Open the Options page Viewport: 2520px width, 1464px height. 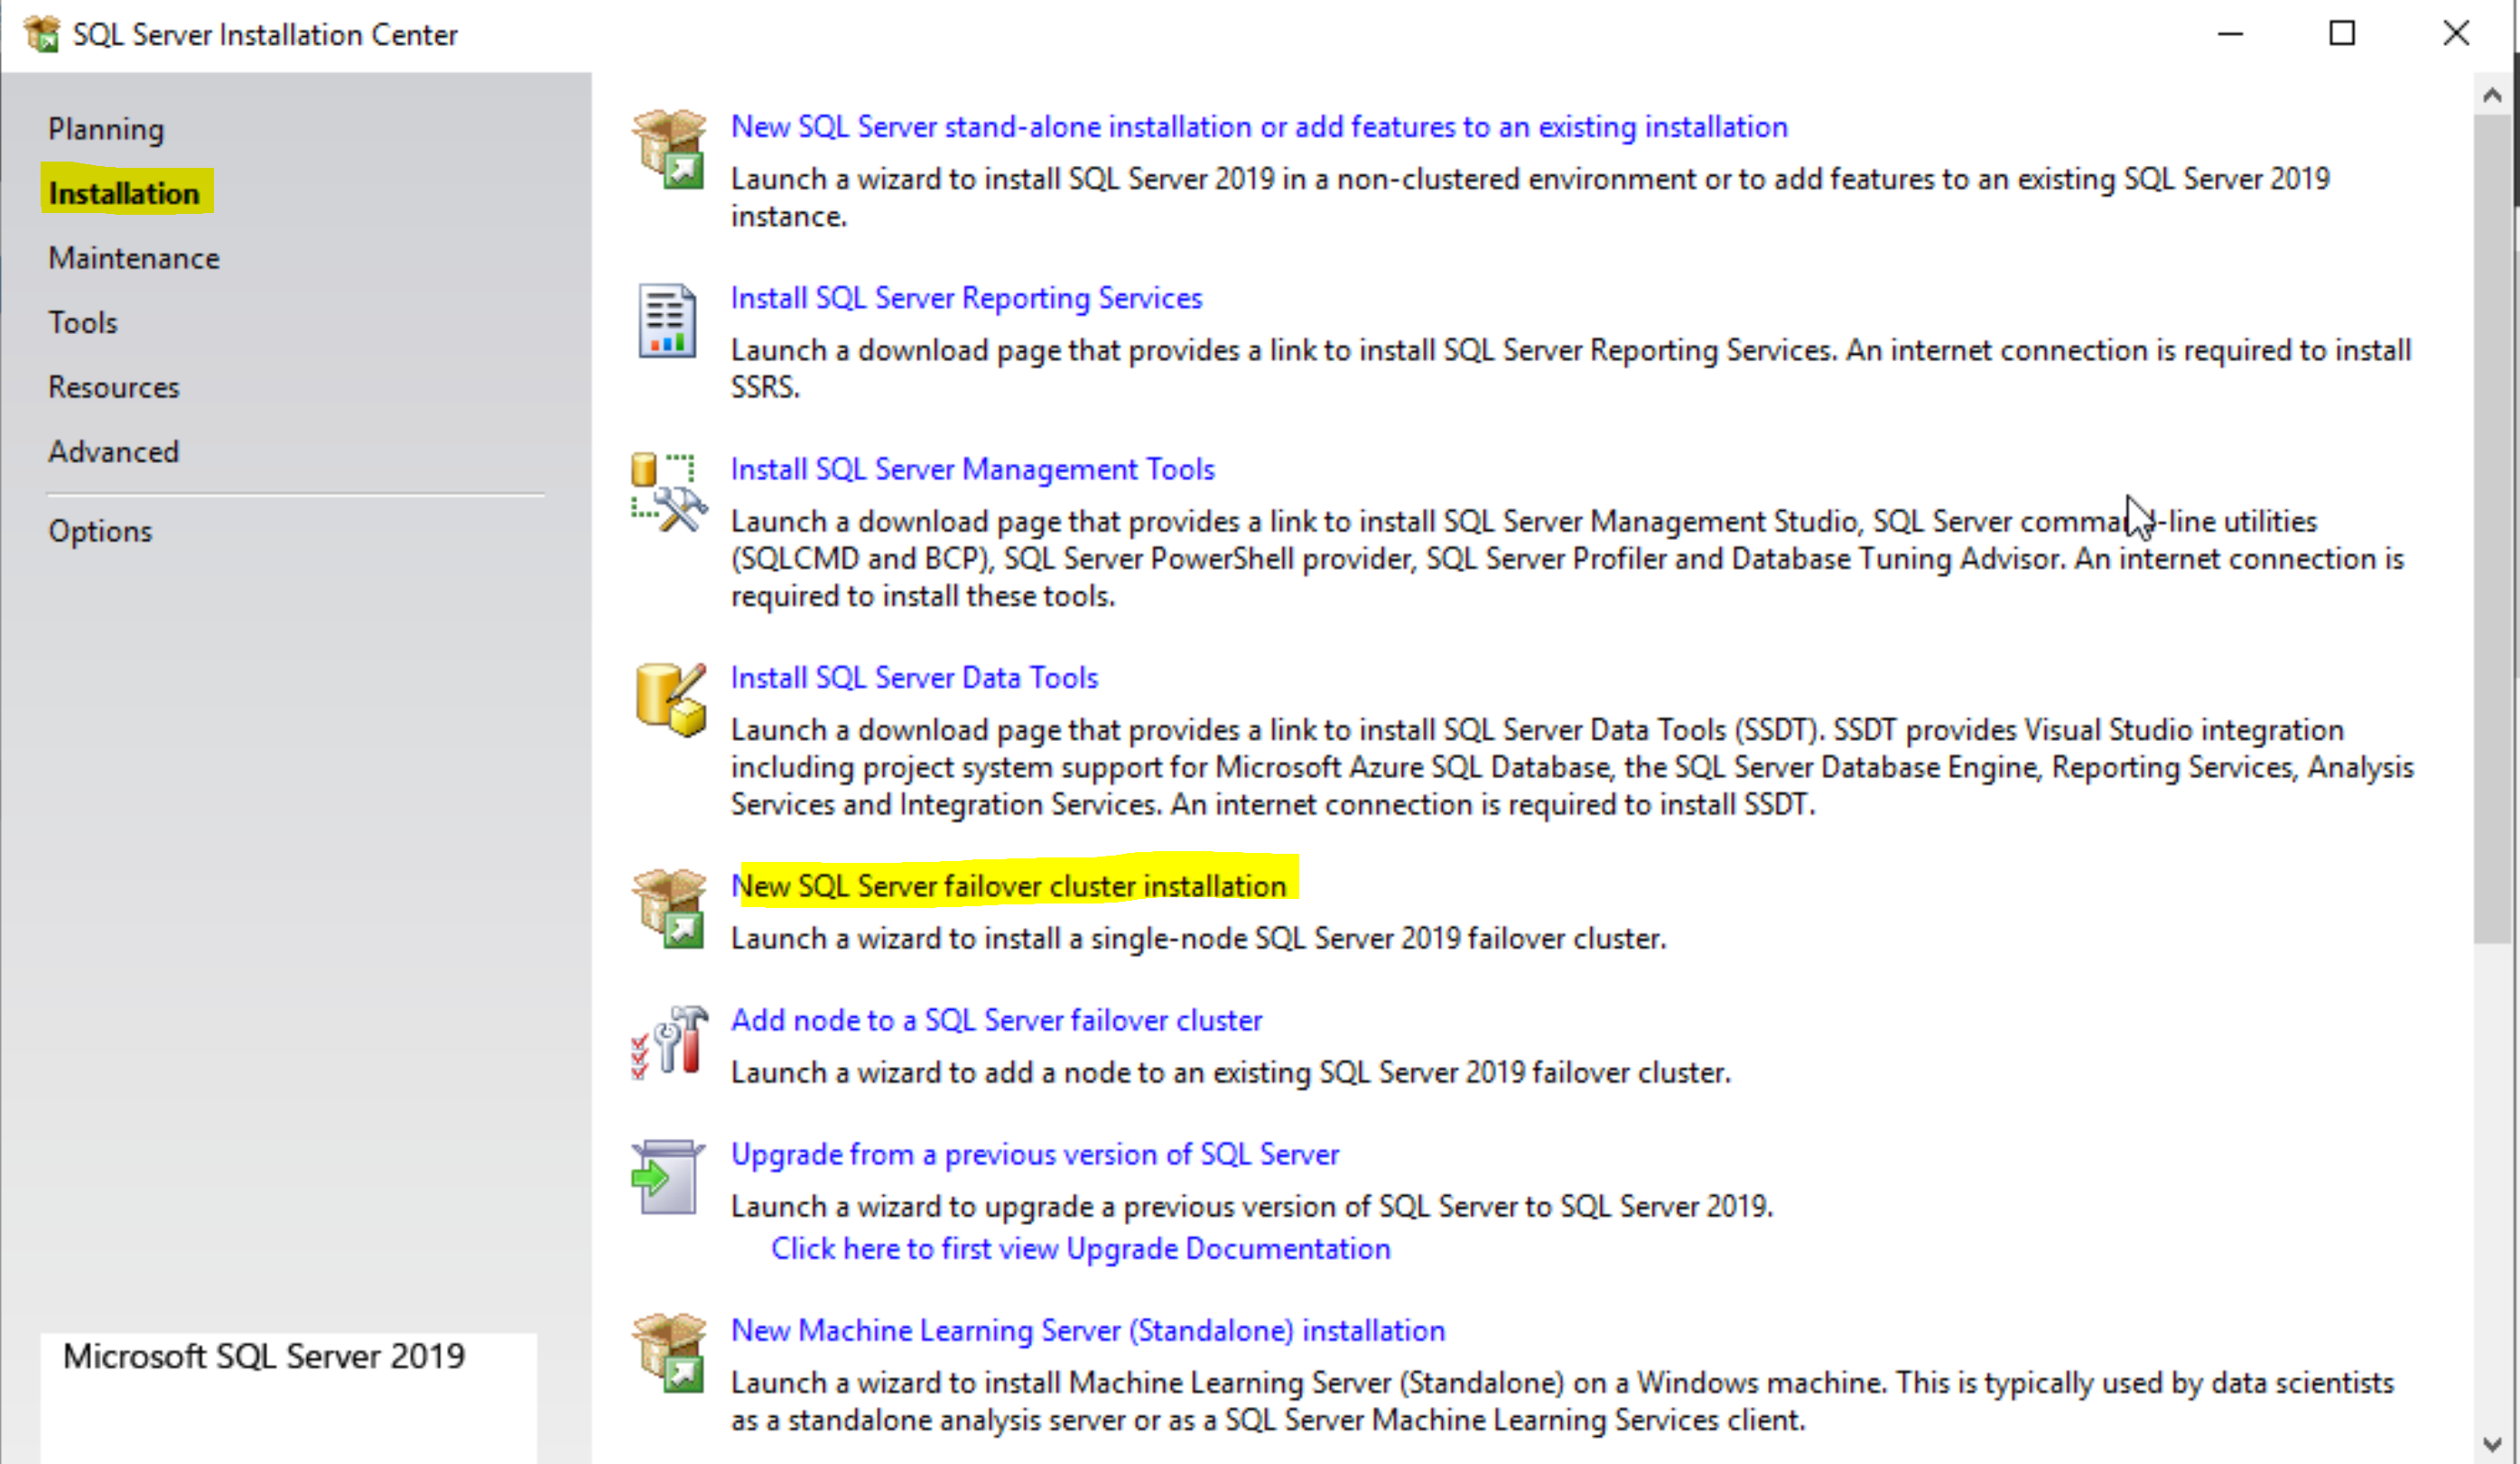(x=100, y=531)
